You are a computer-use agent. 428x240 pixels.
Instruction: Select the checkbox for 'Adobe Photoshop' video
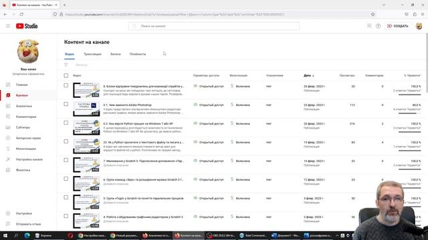click(66, 104)
